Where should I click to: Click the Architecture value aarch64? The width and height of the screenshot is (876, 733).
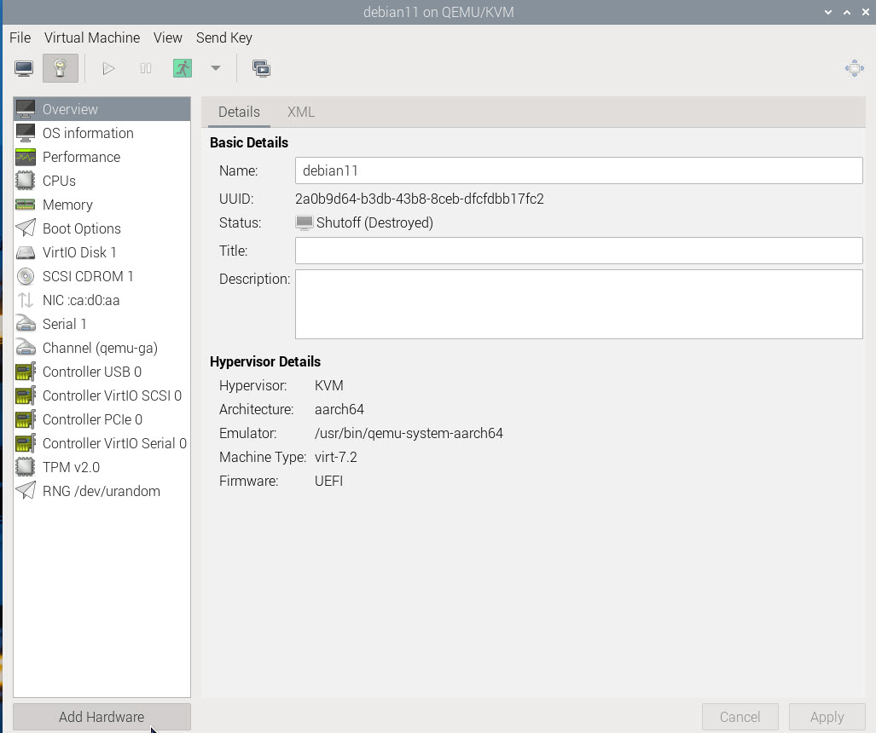coord(339,409)
